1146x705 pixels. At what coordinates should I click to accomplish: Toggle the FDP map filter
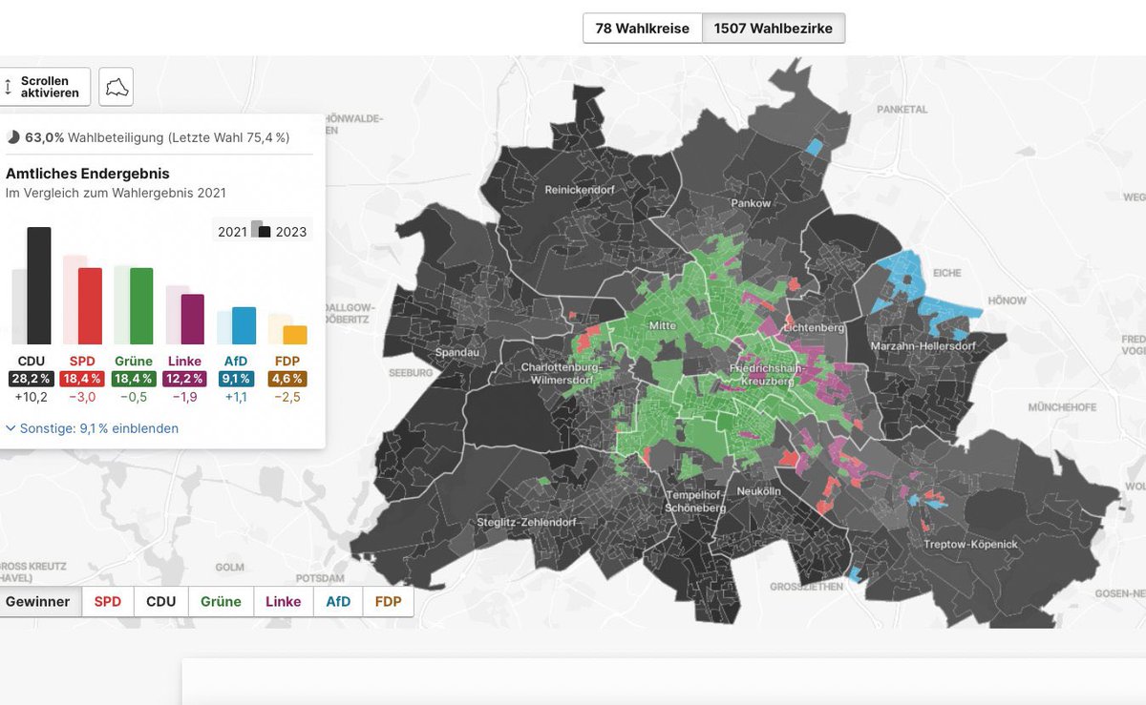(x=387, y=601)
